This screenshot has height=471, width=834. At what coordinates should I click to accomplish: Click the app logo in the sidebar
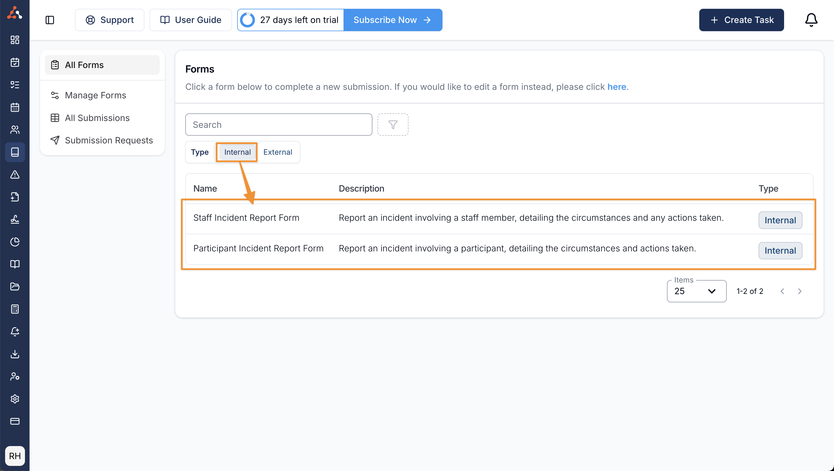coord(14,13)
